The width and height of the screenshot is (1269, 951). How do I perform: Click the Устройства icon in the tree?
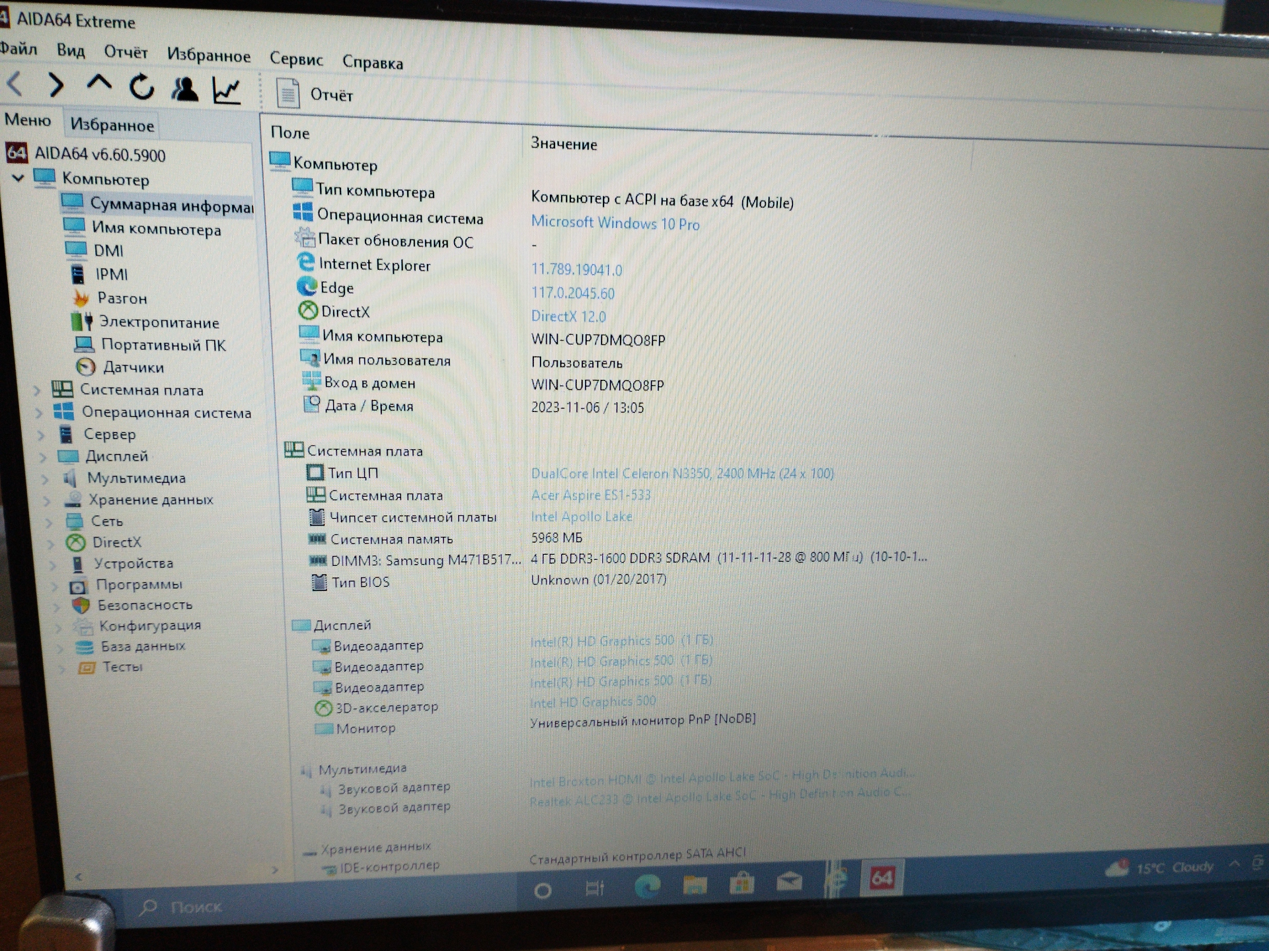(77, 564)
